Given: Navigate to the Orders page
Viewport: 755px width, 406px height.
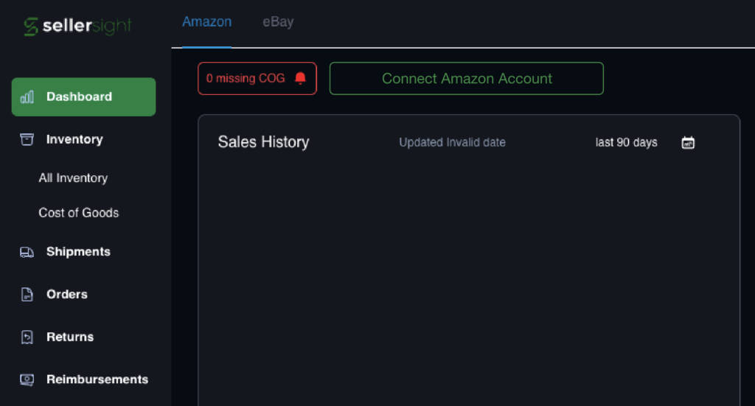Looking at the screenshot, I should (67, 295).
